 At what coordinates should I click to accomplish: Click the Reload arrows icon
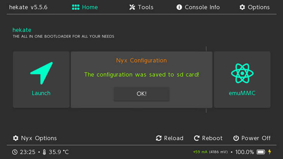click(159, 138)
